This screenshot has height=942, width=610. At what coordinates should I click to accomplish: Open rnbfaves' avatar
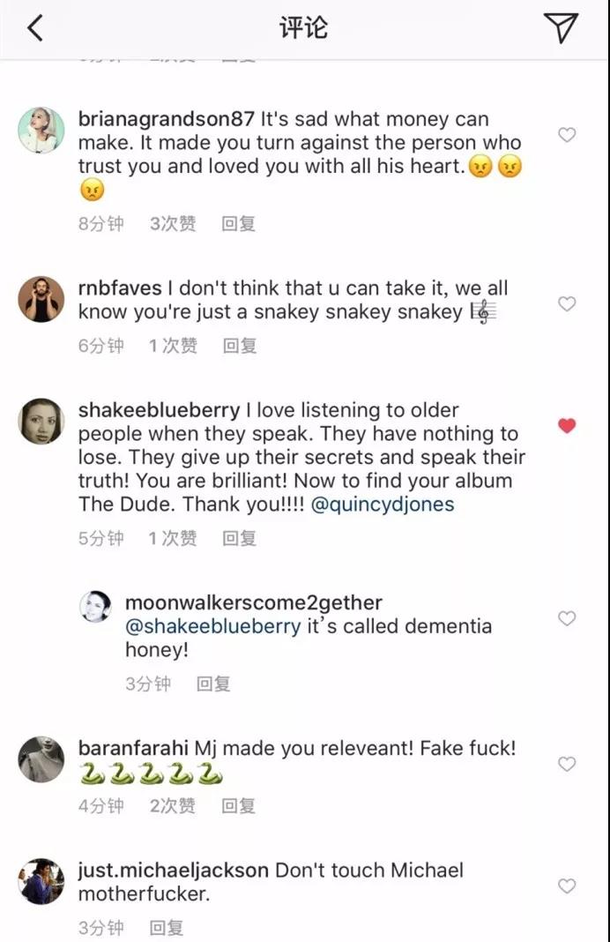pos(41,299)
